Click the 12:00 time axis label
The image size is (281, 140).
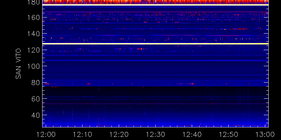coord(46,134)
